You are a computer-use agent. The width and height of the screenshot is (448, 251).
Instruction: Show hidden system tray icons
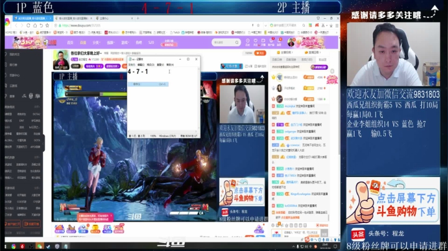point(294,246)
